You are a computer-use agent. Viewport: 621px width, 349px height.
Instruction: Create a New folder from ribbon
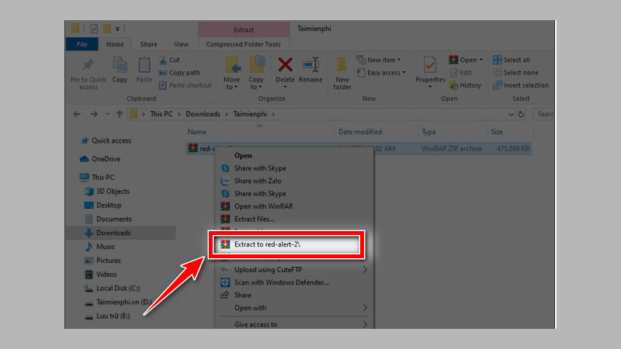[342, 71]
